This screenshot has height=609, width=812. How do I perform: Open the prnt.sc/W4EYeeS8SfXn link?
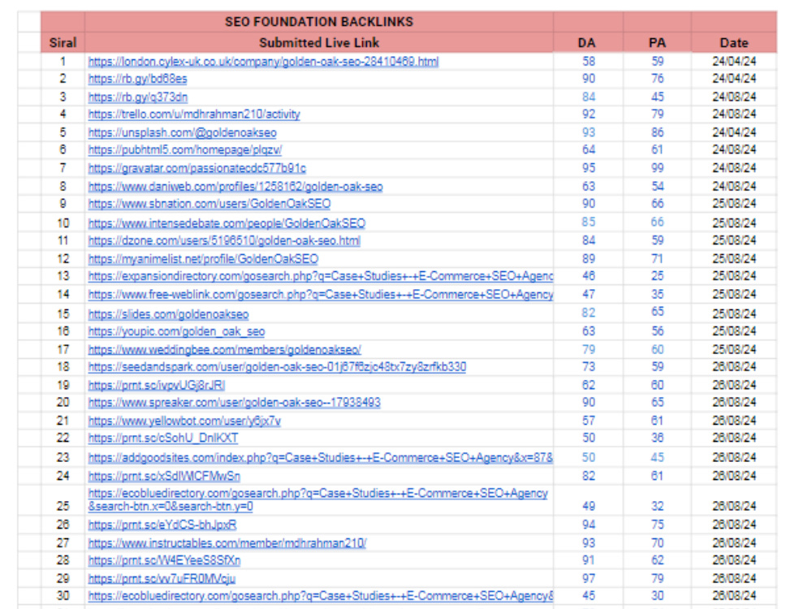[x=164, y=560]
